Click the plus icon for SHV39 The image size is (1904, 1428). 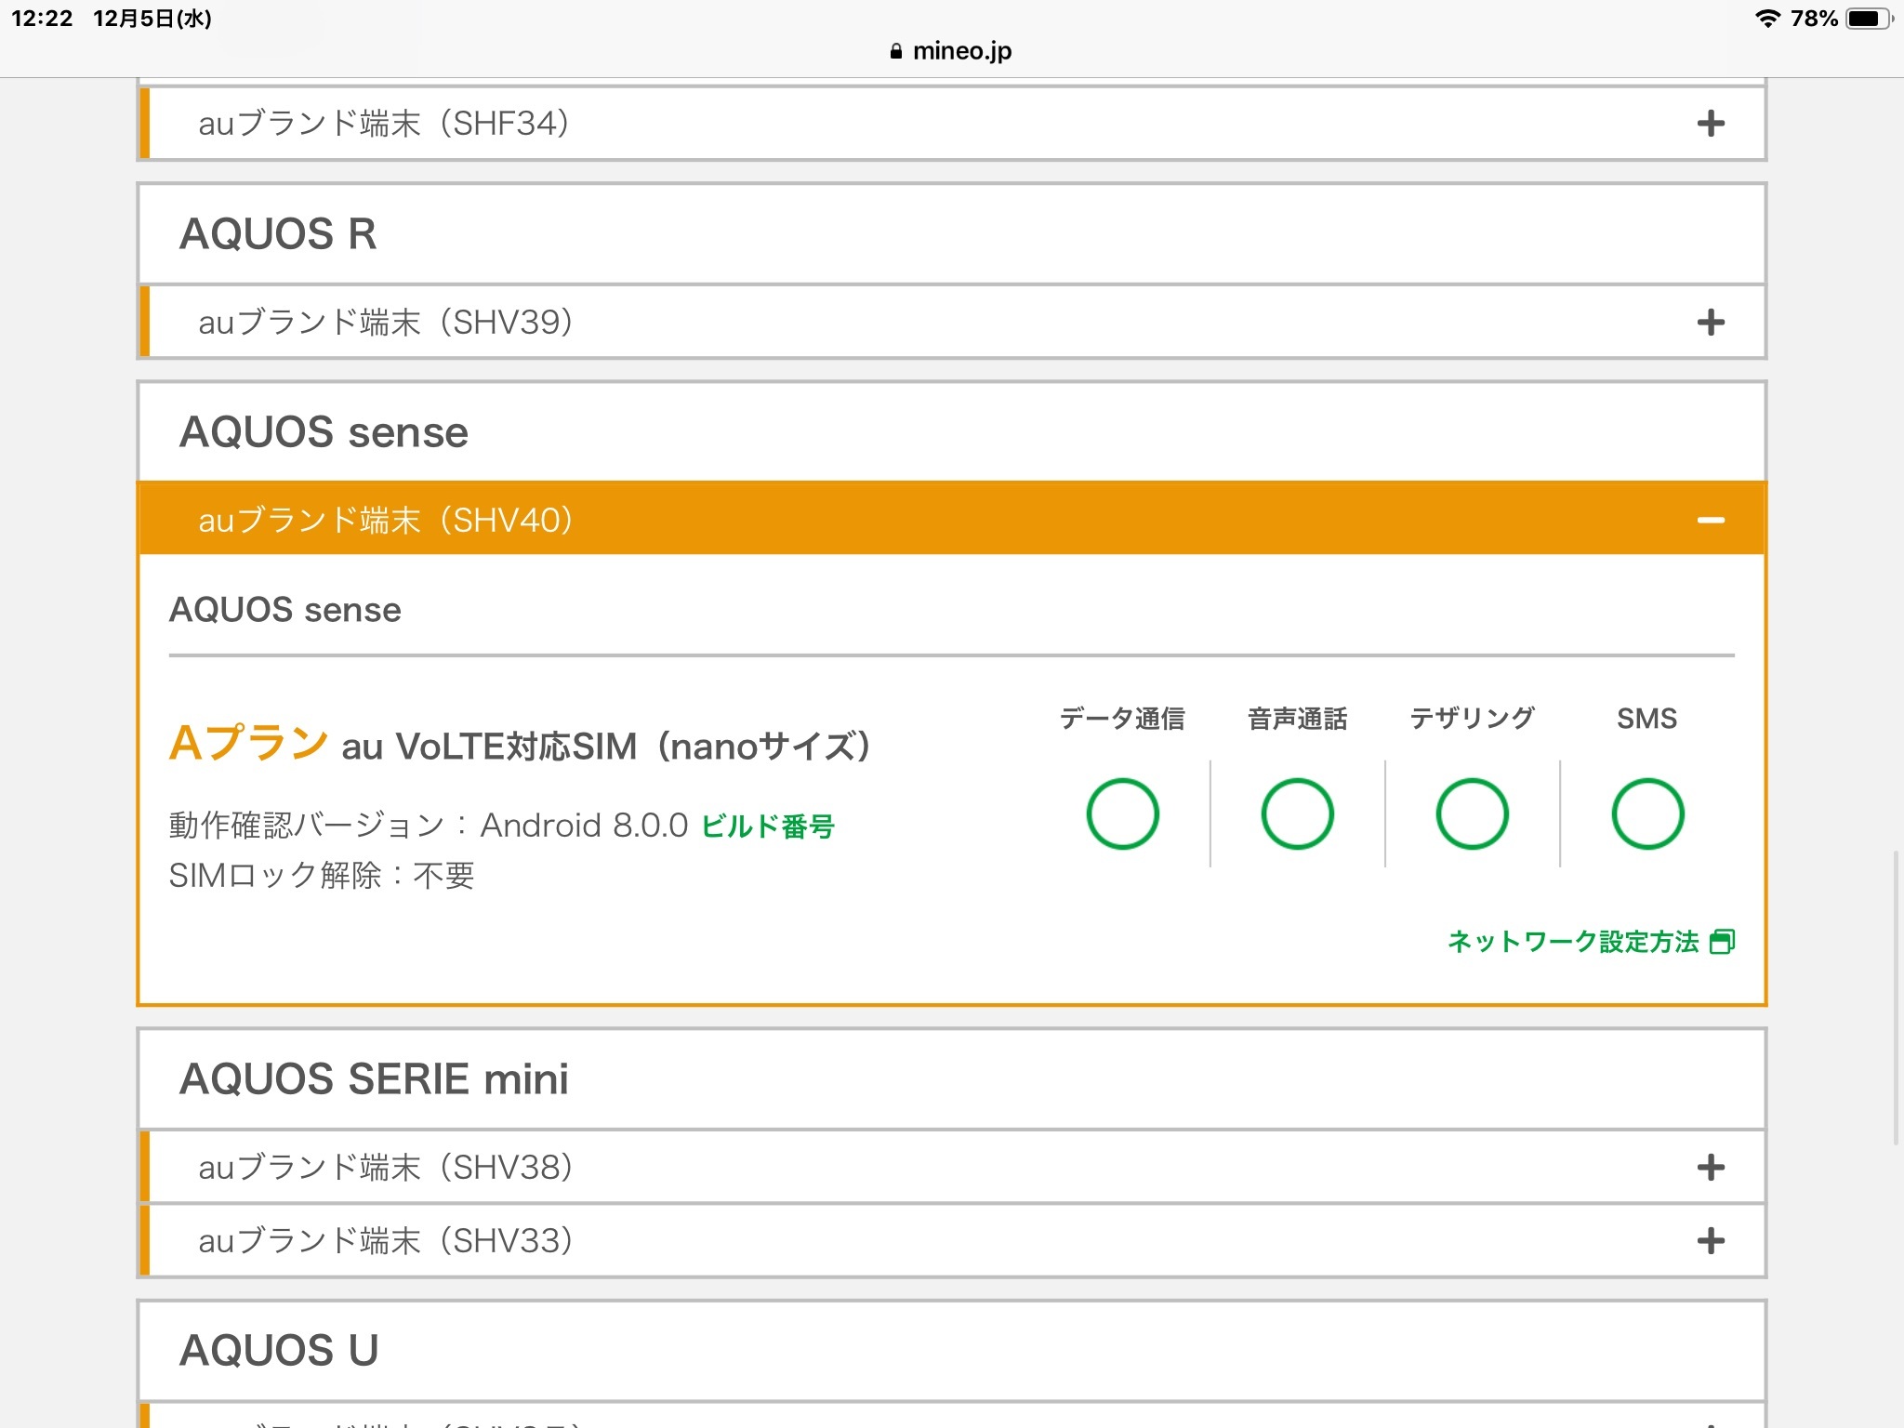1710,323
